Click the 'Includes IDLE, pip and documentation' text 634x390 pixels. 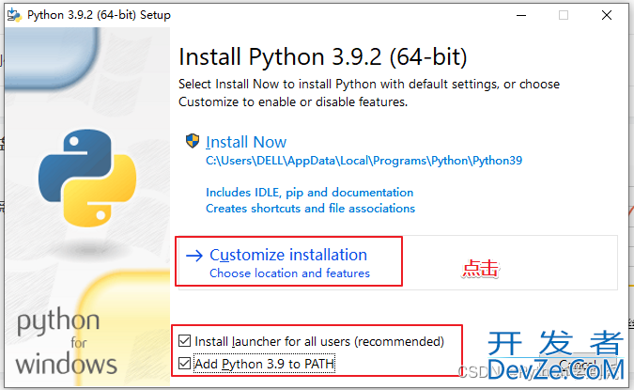(309, 192)
